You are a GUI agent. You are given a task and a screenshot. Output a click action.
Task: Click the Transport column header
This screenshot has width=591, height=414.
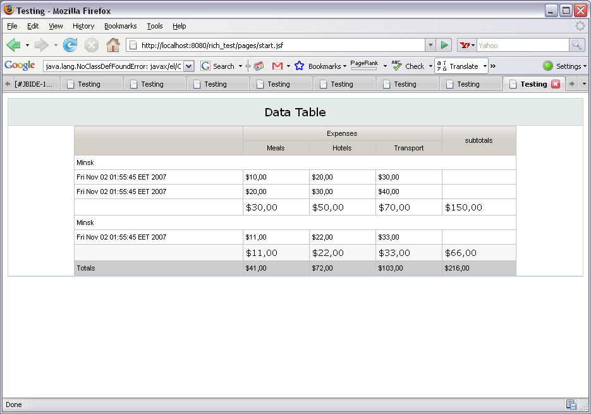click(x=408, y=148)
